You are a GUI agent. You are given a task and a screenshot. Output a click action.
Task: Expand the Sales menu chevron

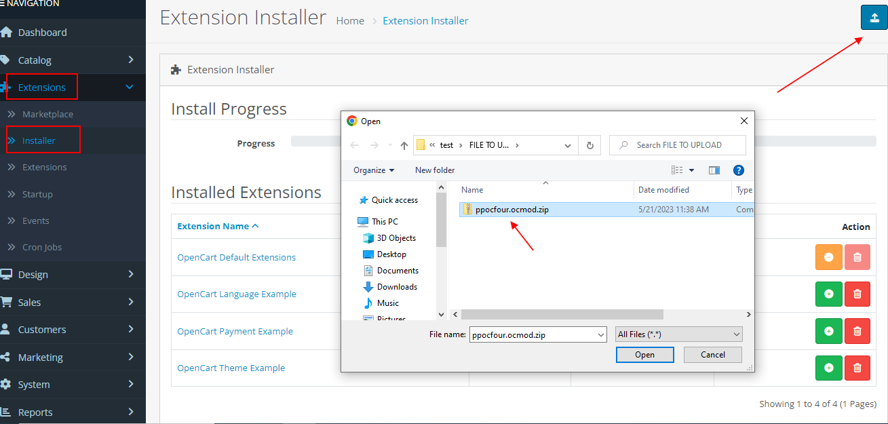tap(131, 302)
